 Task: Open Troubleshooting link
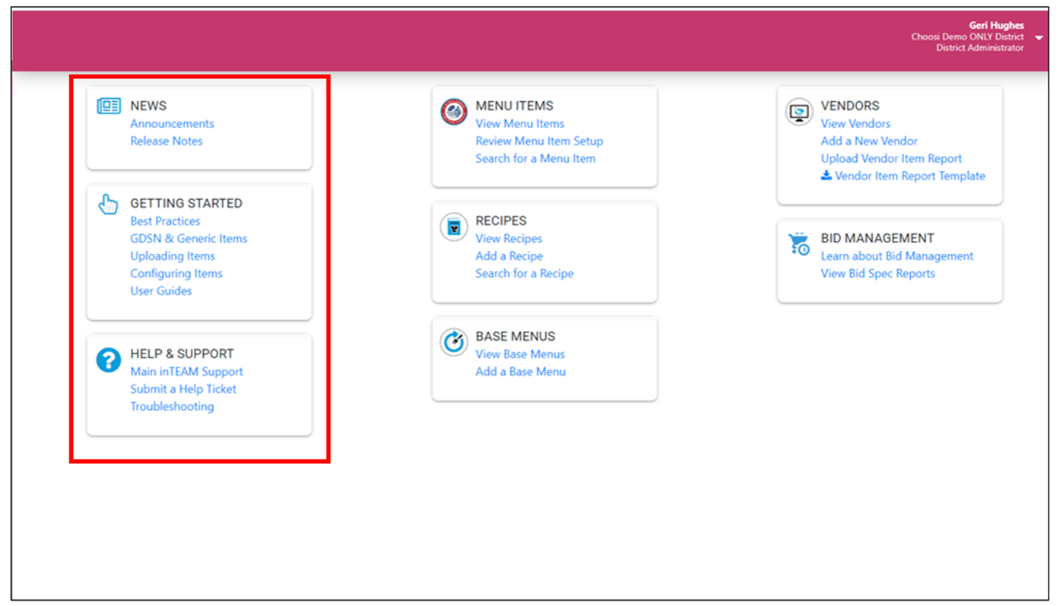point(172,406)
